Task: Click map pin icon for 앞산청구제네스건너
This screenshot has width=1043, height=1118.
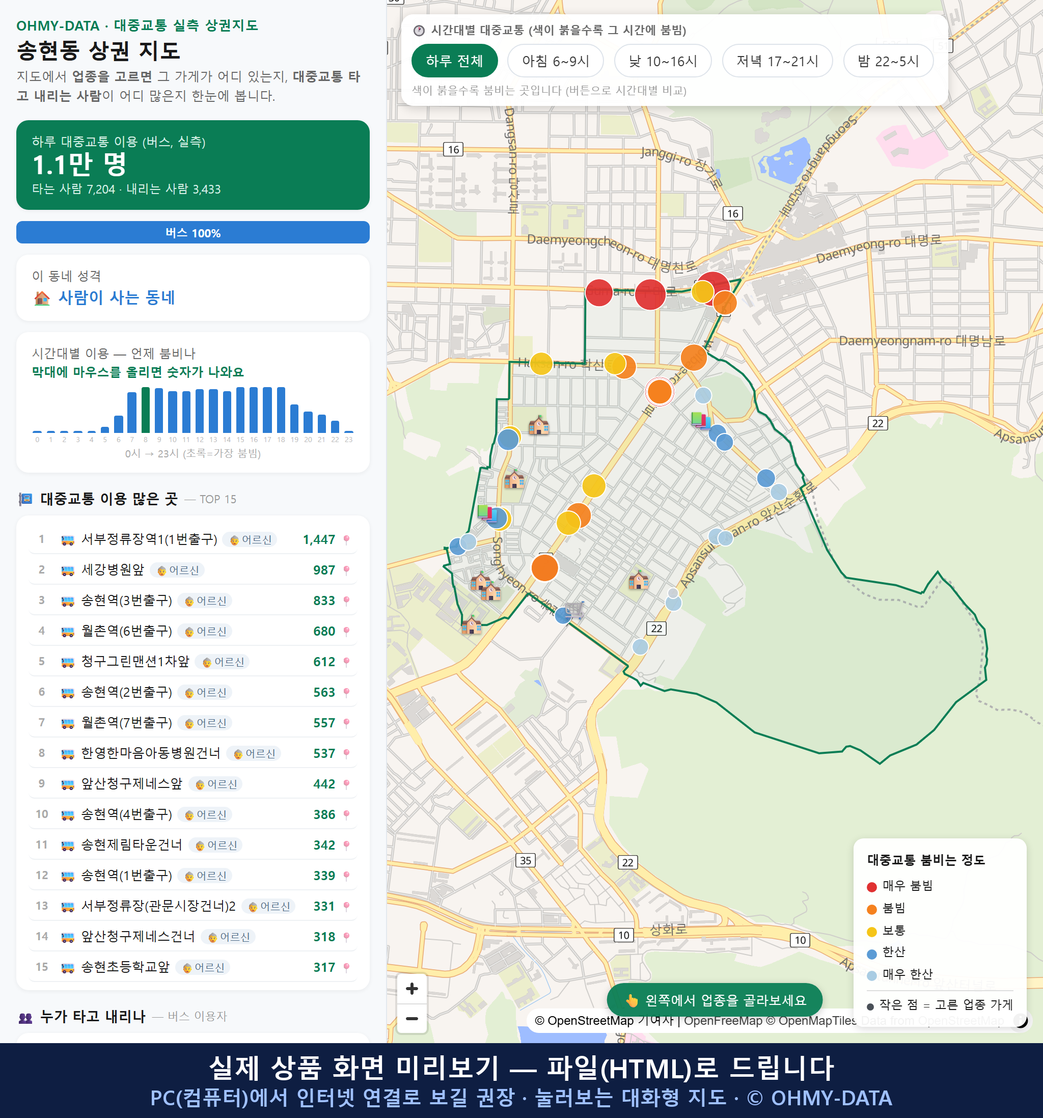Action: (x=346, y=937)
